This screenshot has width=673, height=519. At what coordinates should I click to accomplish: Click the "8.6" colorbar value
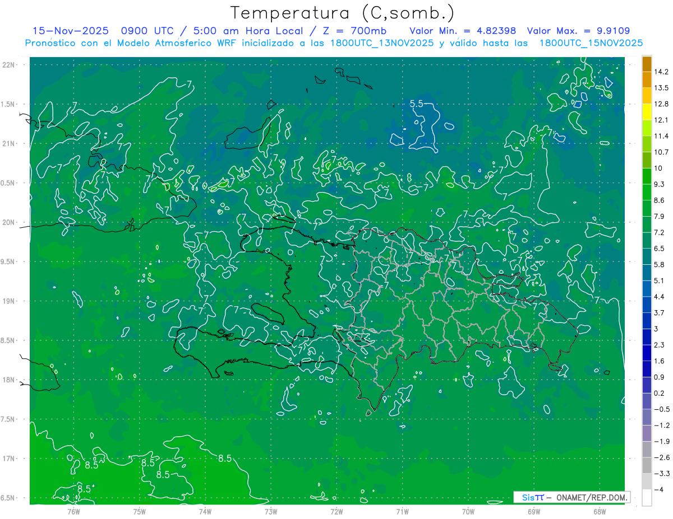660,200
